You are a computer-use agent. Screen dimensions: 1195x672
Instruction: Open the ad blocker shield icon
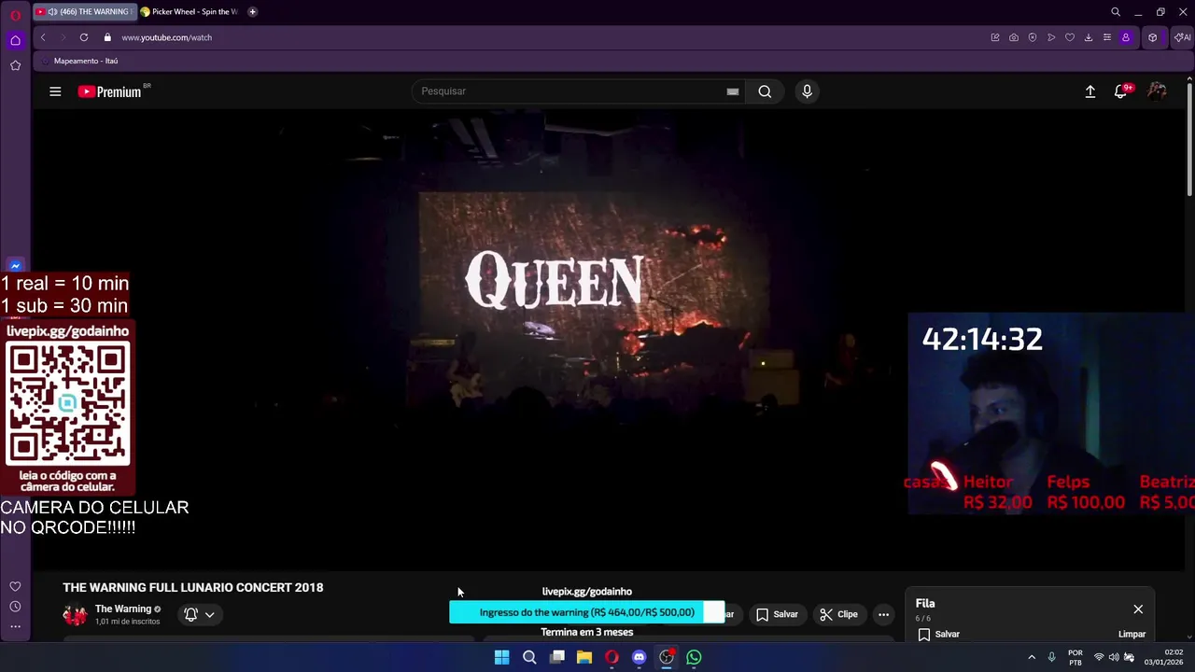pyautogui.click(x=1033, y=37)
